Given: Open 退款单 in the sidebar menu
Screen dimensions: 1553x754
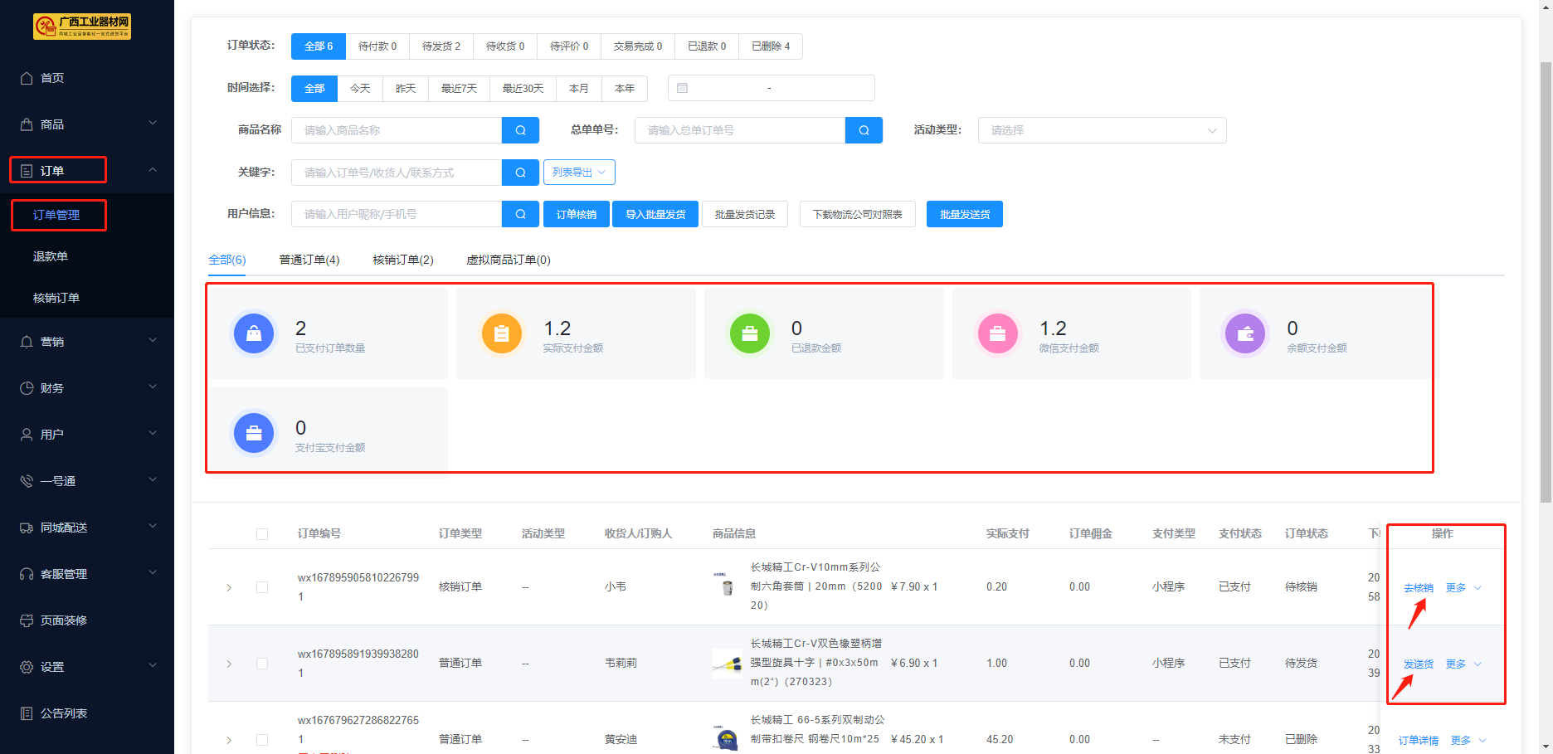Looking at the screenshot, I should [51, 256].
